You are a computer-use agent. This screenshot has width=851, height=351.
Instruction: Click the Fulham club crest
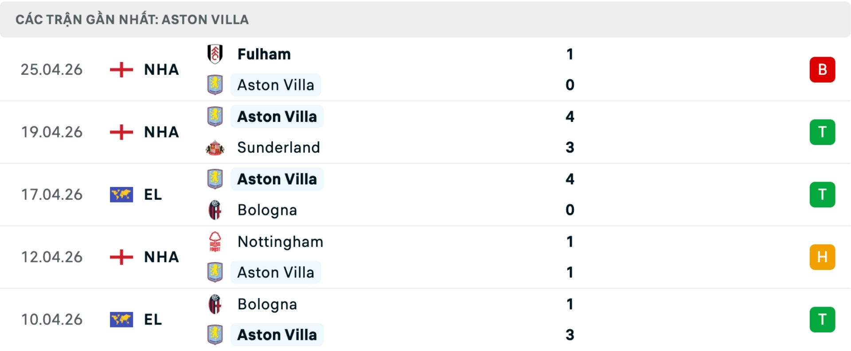tap(215, 54)
